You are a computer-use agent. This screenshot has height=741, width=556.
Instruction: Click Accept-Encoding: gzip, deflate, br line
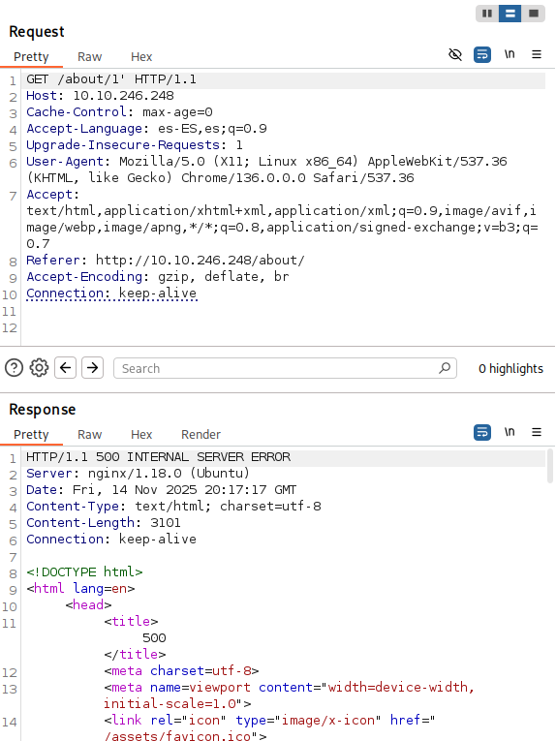tap(157, 276)
